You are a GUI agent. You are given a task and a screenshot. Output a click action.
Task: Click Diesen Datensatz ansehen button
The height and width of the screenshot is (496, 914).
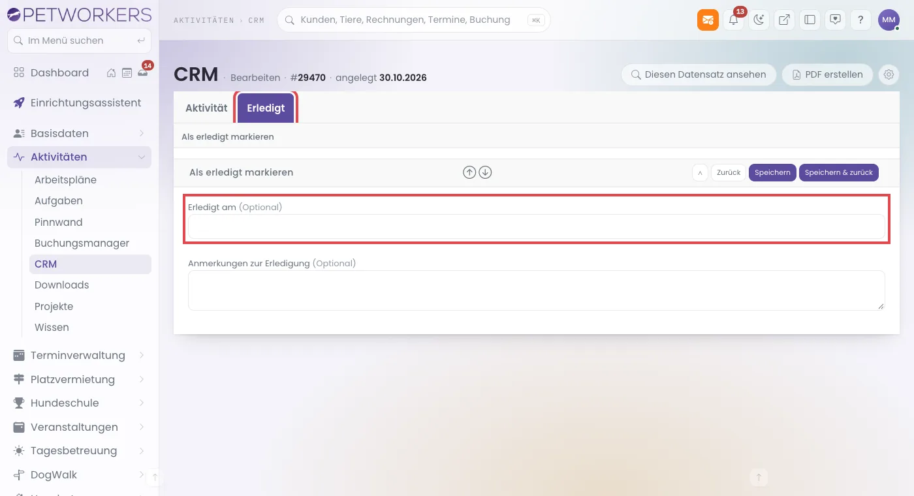pyautogui.click(x=699, y=74)
